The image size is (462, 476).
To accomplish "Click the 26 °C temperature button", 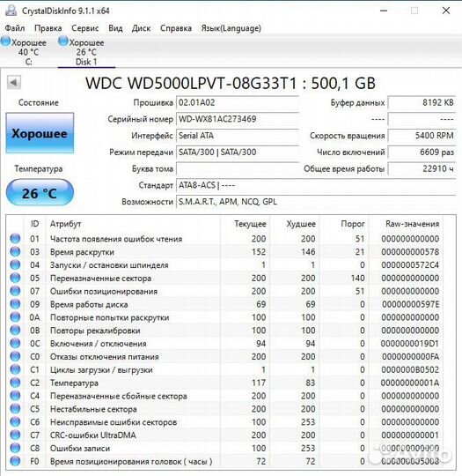I will (40, 193).
